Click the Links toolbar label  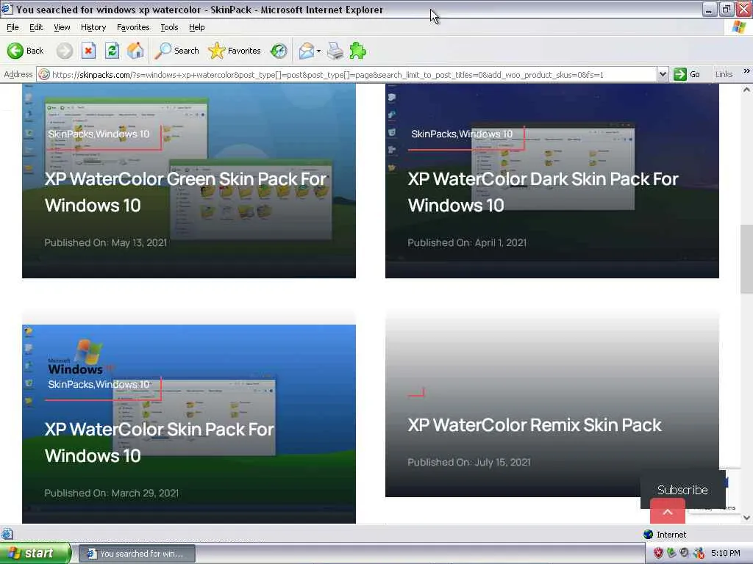pos(724,74)
